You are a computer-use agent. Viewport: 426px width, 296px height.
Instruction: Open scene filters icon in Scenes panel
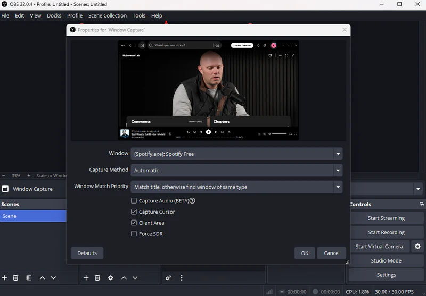click(29, 278)
